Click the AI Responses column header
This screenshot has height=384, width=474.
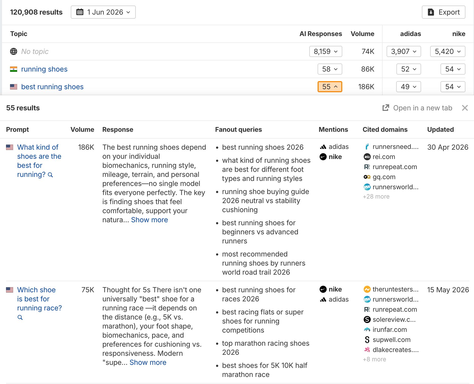point(321,34)
